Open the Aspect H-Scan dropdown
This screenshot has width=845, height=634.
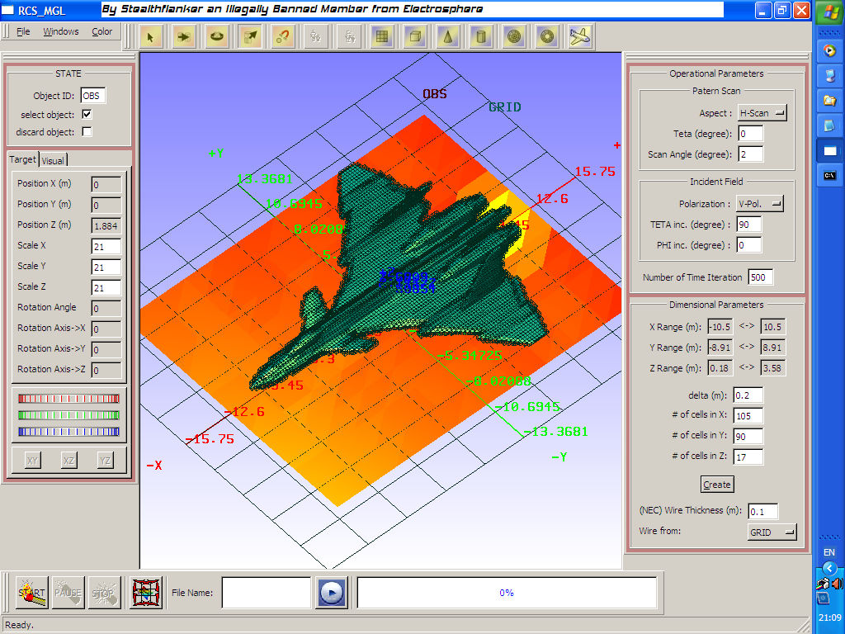pyautogui.click(x=762, y=113)
